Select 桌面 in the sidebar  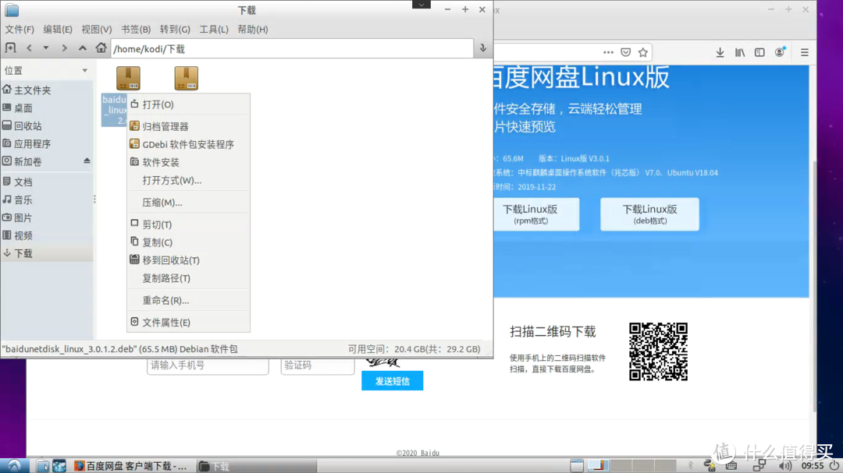tap(47, 108)
